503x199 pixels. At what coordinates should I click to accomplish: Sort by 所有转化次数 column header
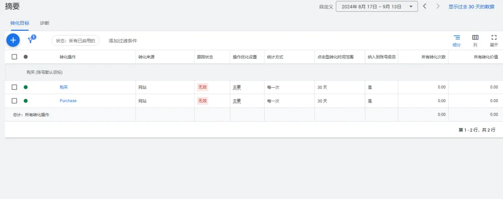[x=434, y=57]
